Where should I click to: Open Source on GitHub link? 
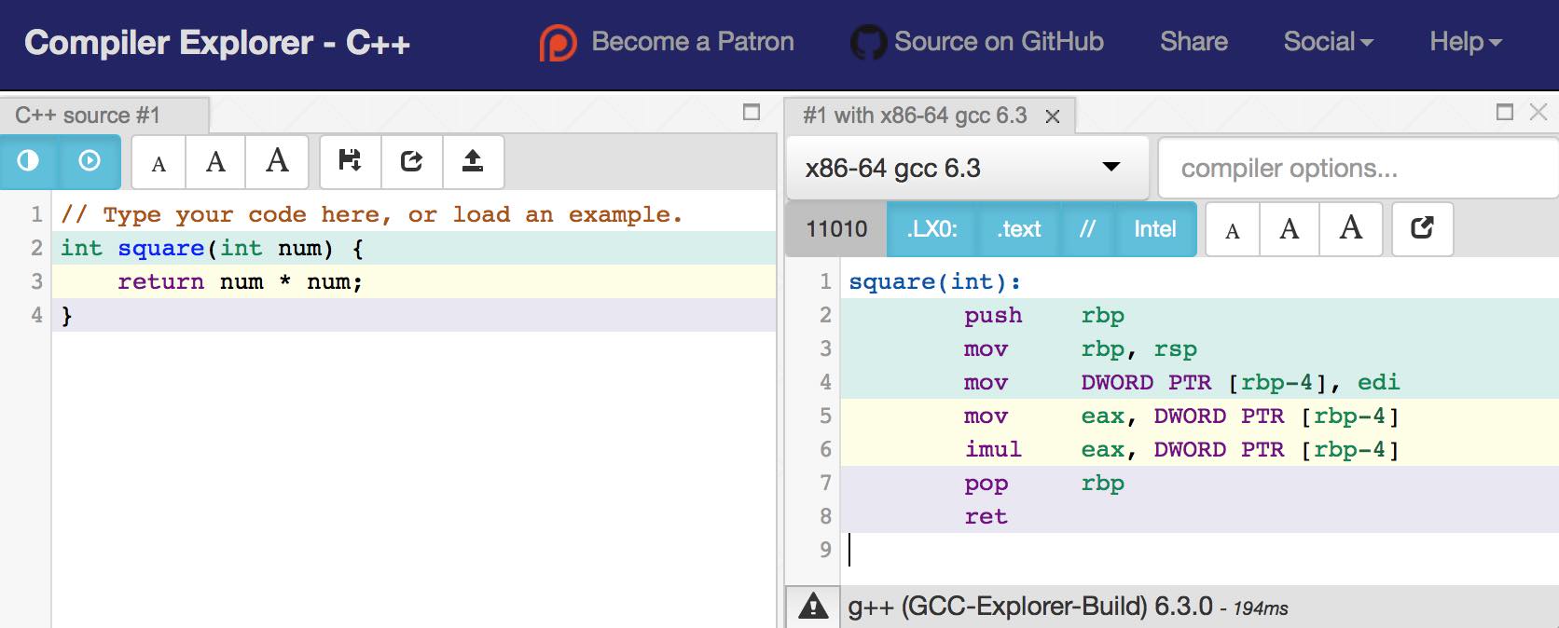(999, 42)
